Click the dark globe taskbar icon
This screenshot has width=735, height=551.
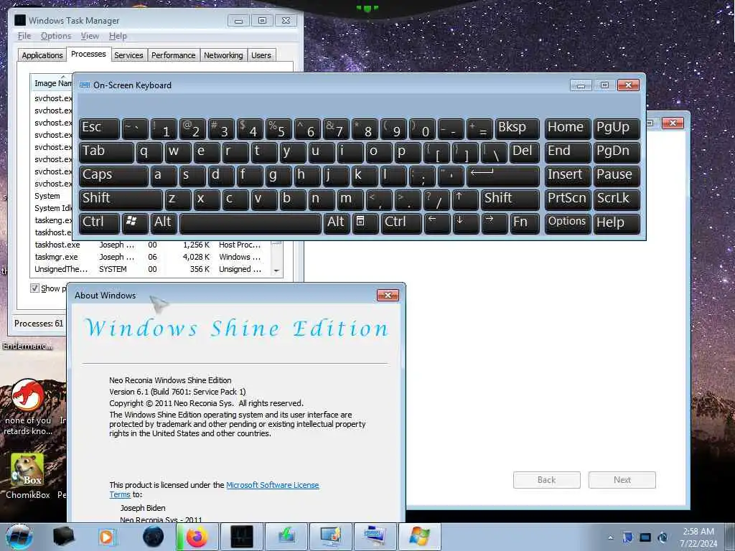(x=154, y=537)
